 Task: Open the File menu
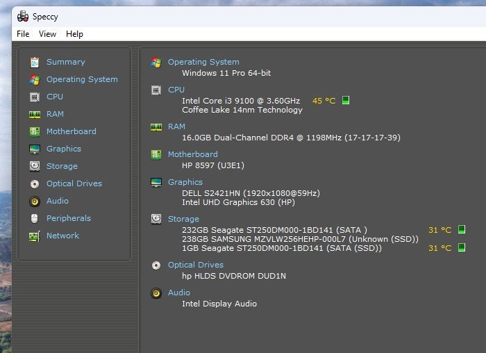tap(23, 34)
